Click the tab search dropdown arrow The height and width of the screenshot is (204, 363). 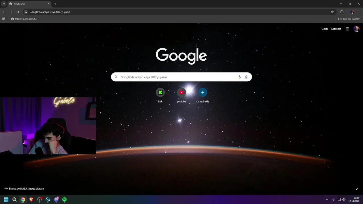(4, 4)
